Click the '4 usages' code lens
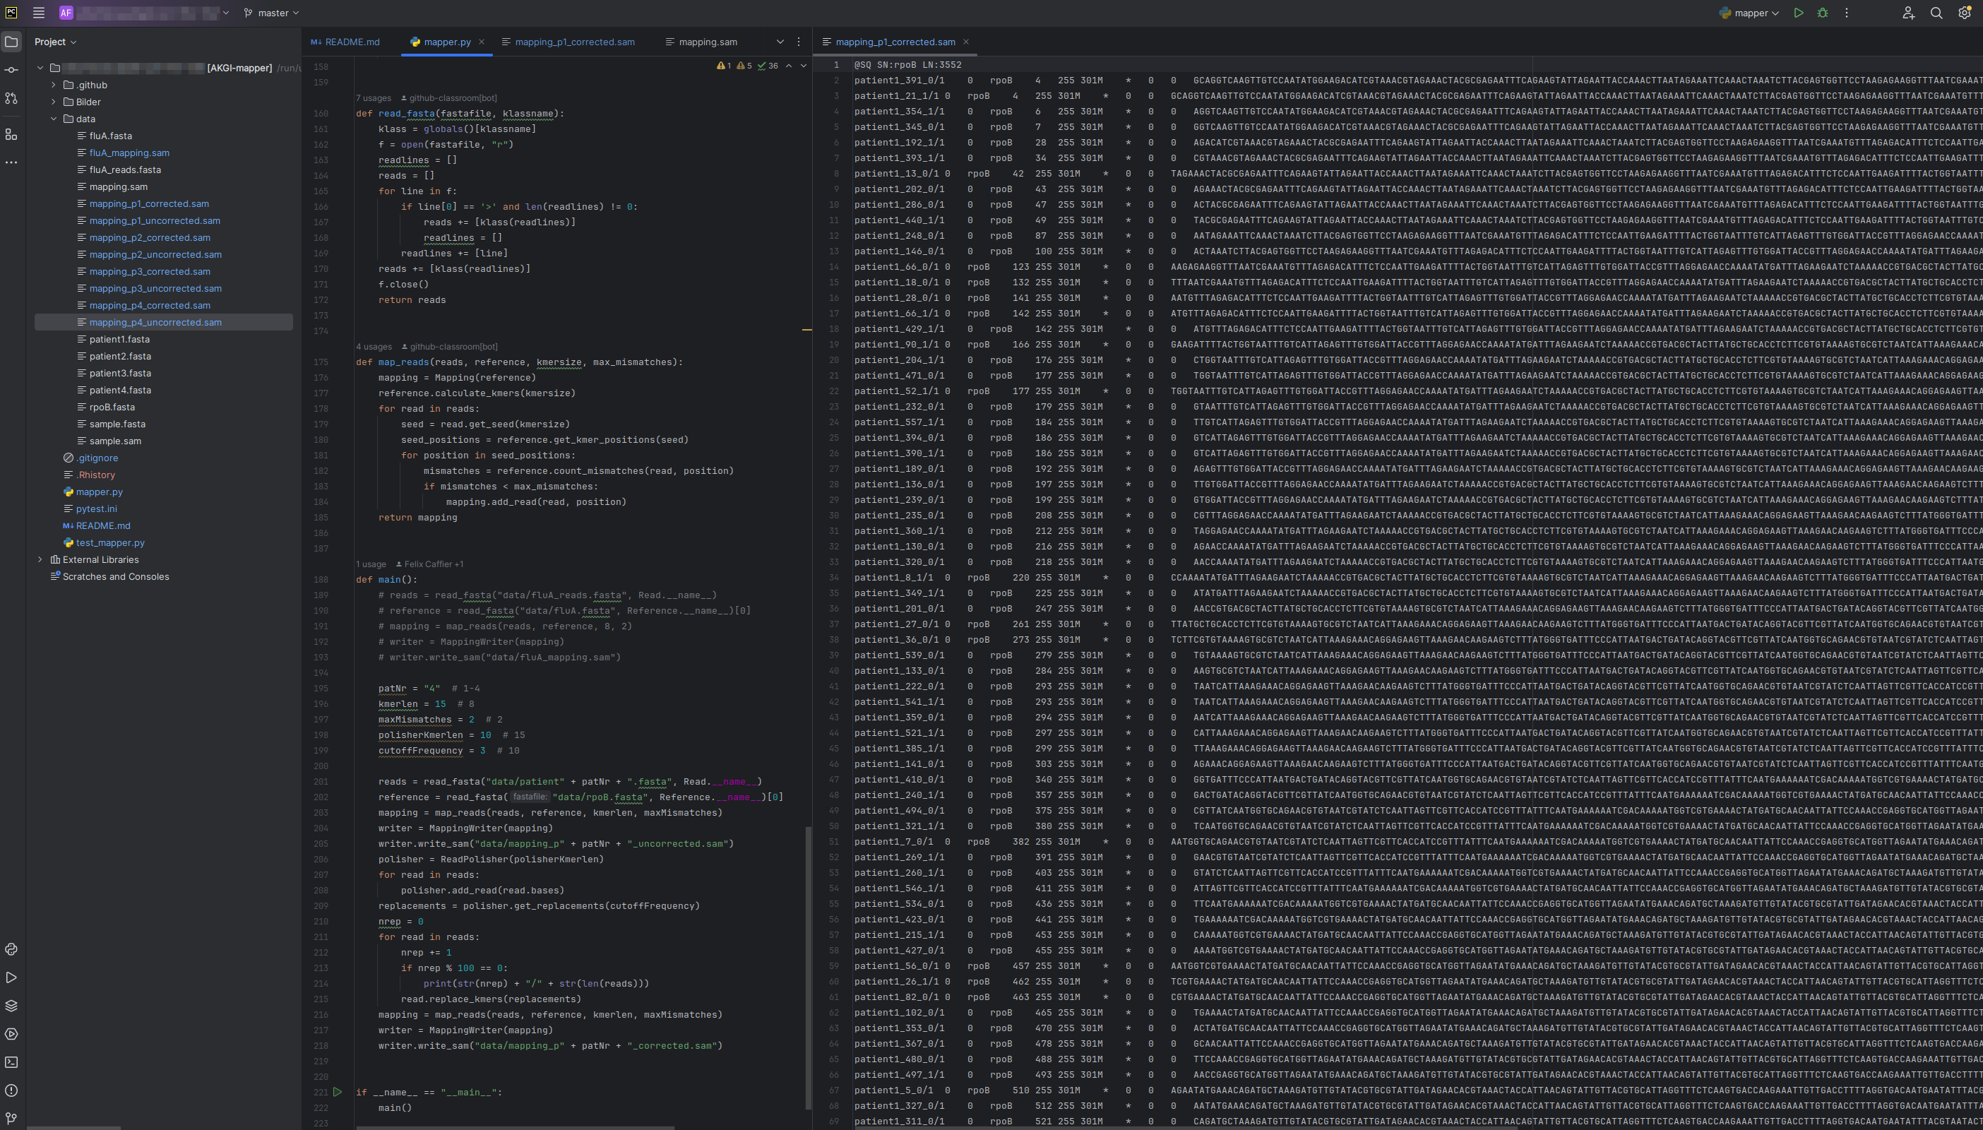Viewport: 1983px width, 1130px height. coord(373,346)
